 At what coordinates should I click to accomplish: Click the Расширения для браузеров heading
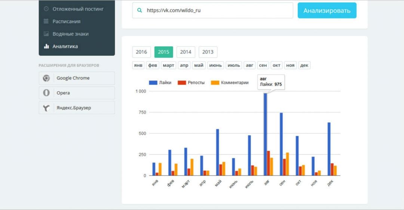[69, 65]
